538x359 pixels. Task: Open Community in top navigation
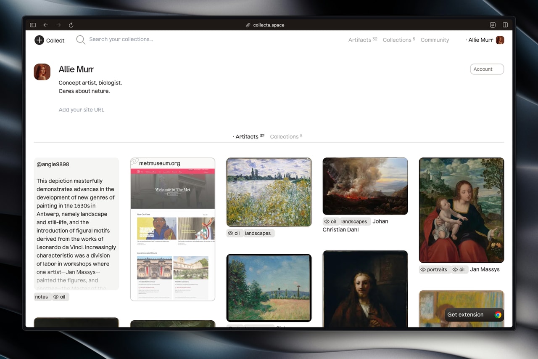tap(435, 40)
